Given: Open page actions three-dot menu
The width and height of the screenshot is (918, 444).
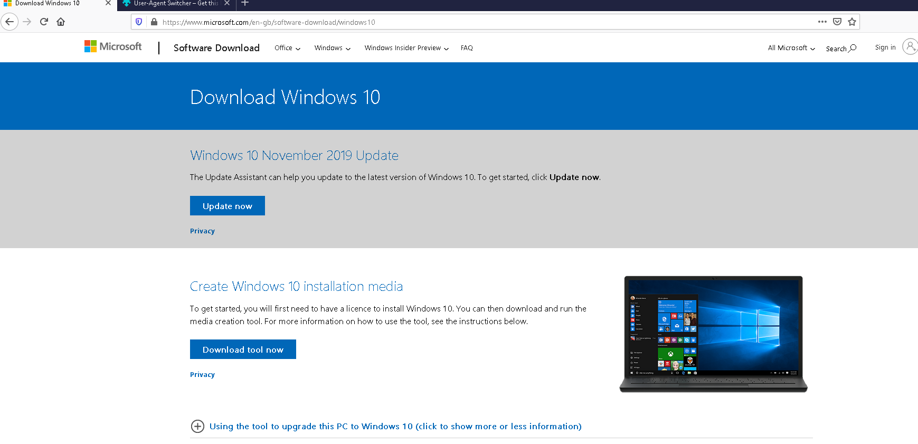Looking at the screenshot, I should [x=822, y=22].
